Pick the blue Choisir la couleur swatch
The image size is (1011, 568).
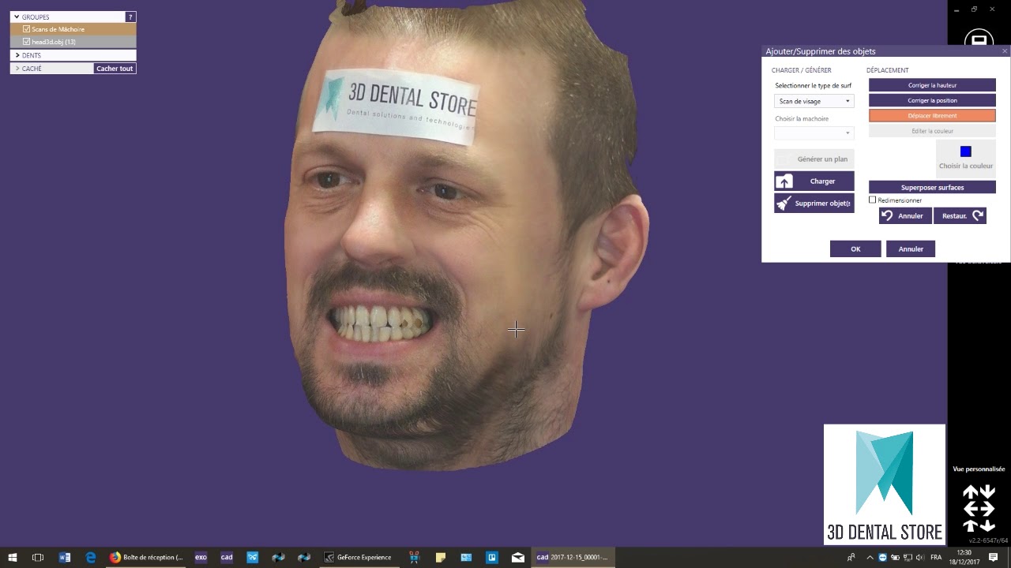pyautogui.click(x=965, y=151)
